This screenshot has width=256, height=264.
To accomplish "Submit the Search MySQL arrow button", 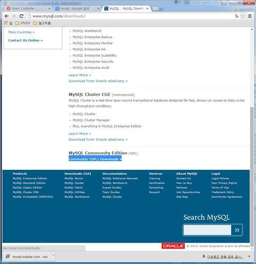I will (x=237, y=230).
